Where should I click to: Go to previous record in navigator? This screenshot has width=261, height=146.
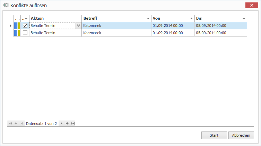point(22,123)
